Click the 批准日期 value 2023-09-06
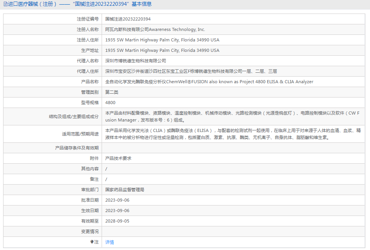 pos(117,200)
